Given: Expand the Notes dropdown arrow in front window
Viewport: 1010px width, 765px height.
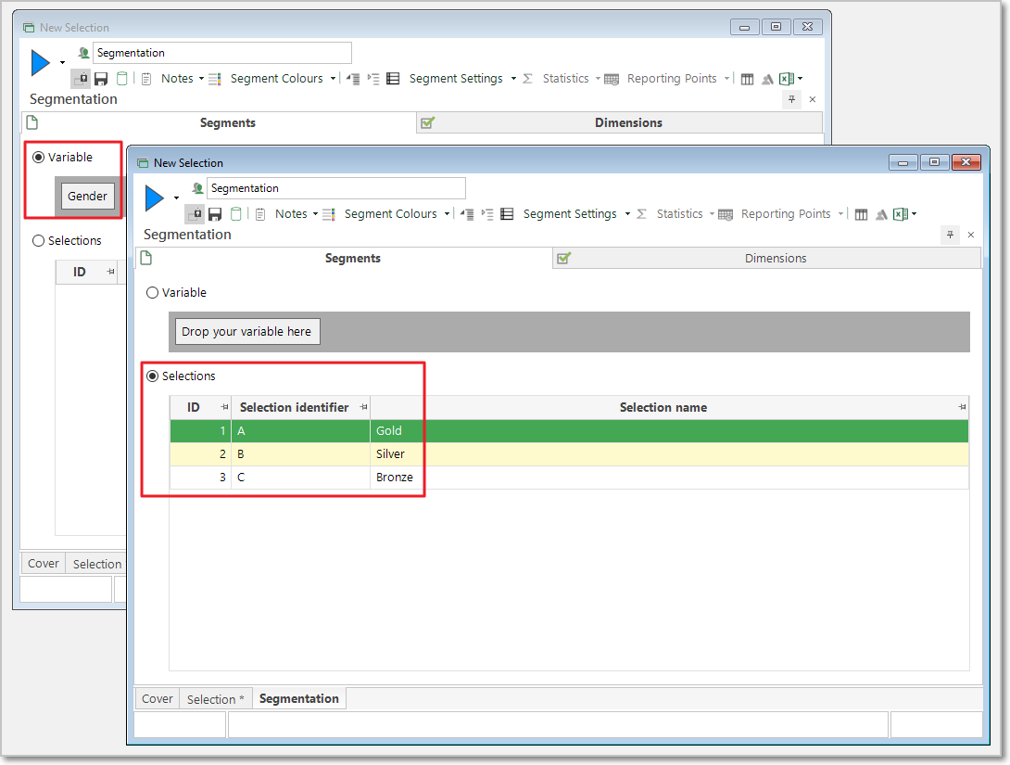Looking at the screenshot, I should tap(315, 214).
